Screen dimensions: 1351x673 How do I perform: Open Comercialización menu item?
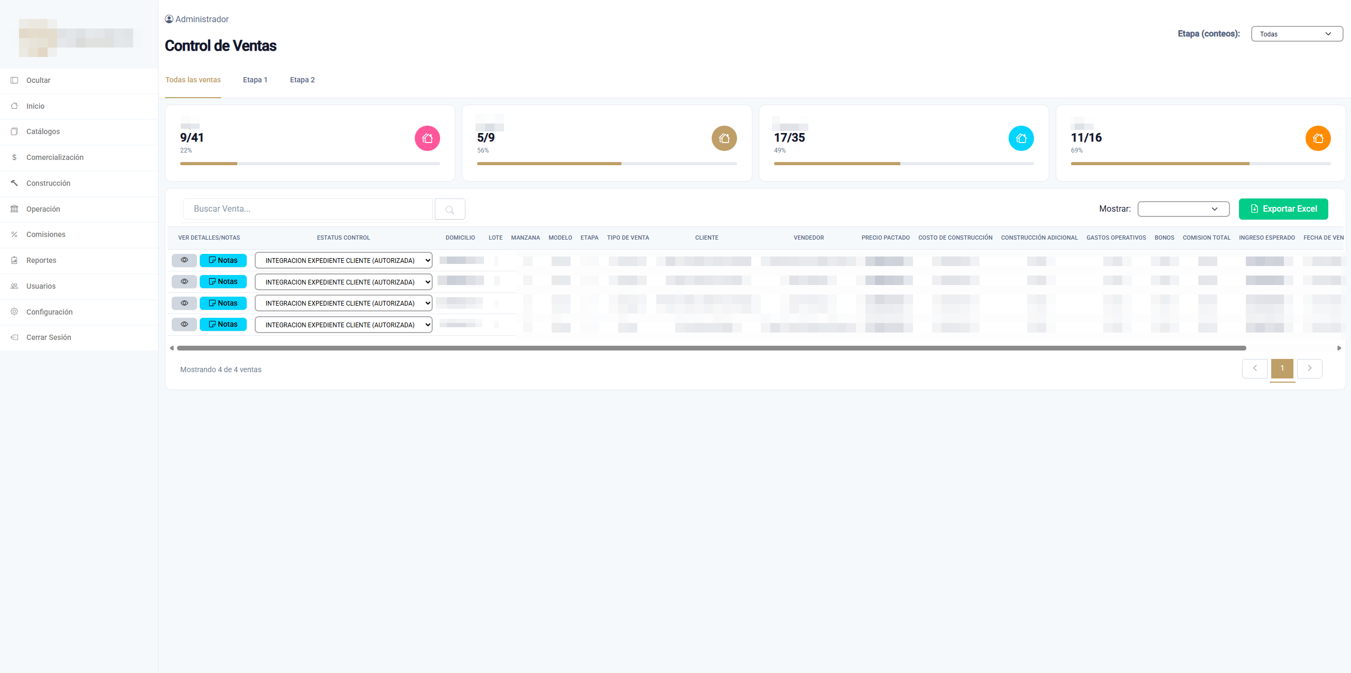(x=79, y=157)
